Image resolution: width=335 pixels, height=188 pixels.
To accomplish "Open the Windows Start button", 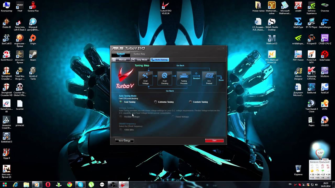I will pyautogui.click(x=5, y=185).
